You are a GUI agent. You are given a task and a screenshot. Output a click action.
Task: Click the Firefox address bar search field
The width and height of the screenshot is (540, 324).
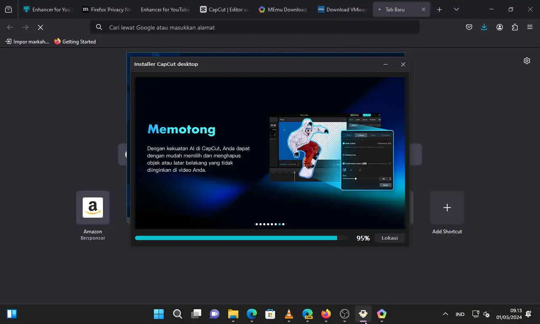point(255,27)
